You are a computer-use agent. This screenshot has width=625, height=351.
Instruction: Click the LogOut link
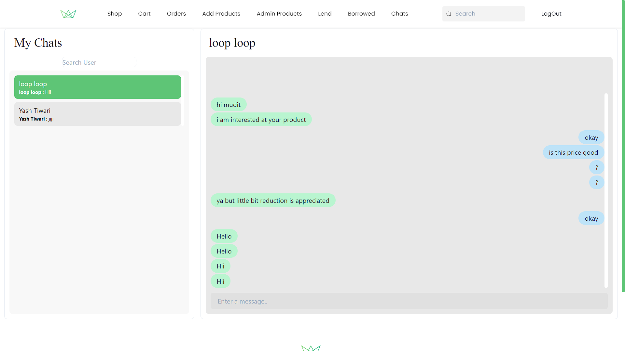[x=551, y=14]
